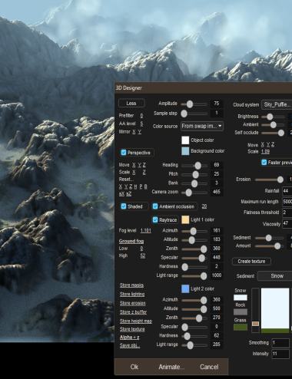Click the Snow color swatch
The width and height of the screenshot is (292, 379).
tap(241, 298)
